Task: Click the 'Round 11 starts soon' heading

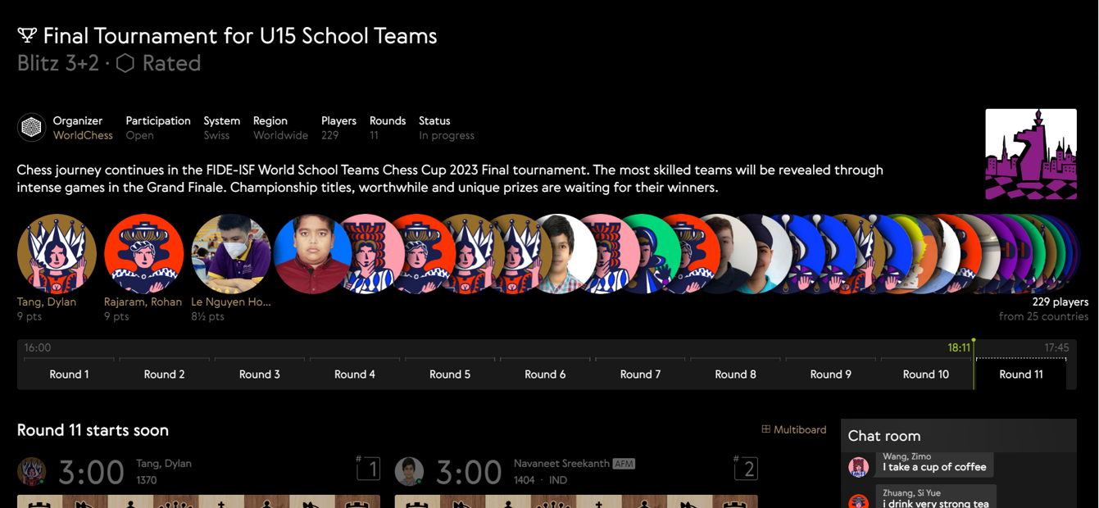Action: (93, 430)
